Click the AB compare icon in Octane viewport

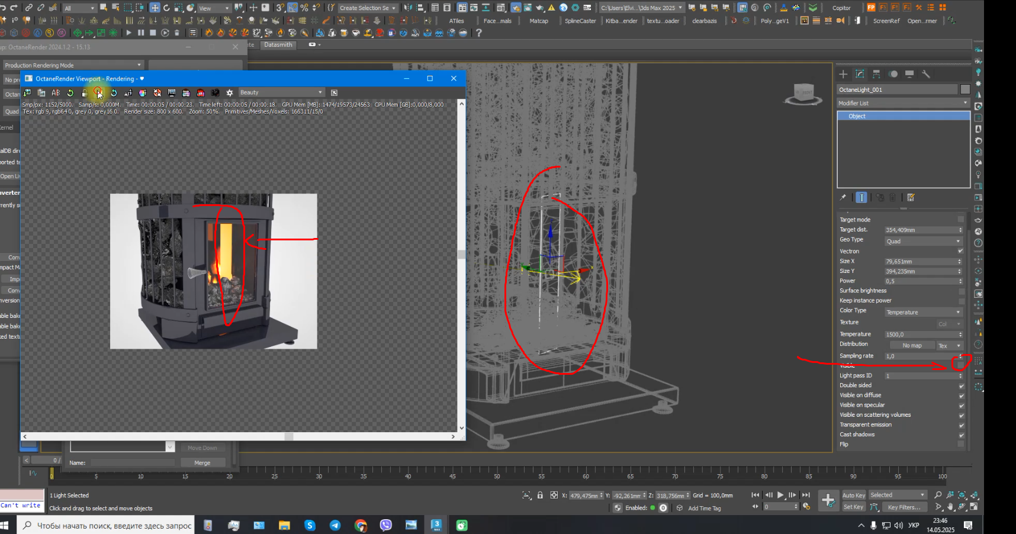(56, 93)
